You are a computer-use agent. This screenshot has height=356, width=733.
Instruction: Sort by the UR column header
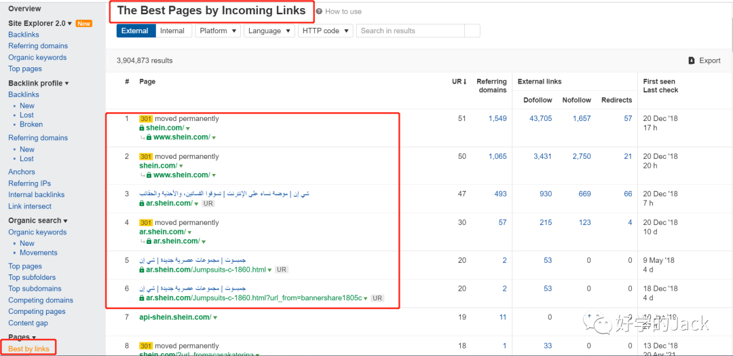point(459,82)
